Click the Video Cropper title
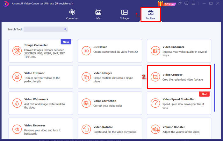This screenshot has width=223, height=141. coord(173,75)
